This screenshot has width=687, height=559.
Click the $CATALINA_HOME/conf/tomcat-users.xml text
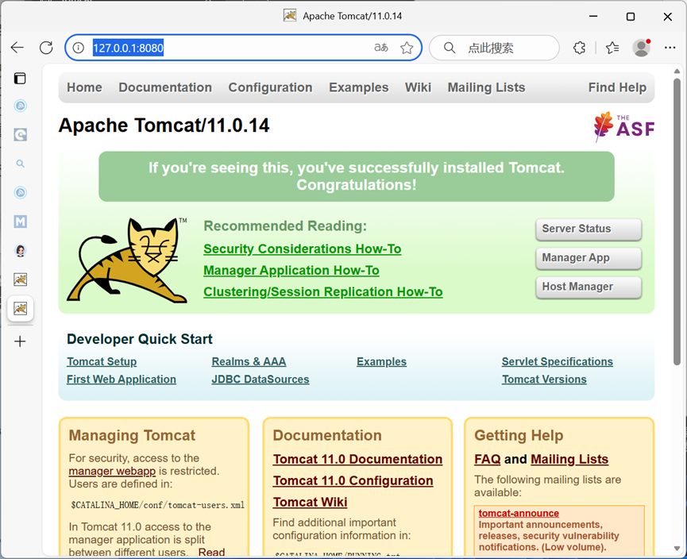pyautogui.click(x=157, y=505)
